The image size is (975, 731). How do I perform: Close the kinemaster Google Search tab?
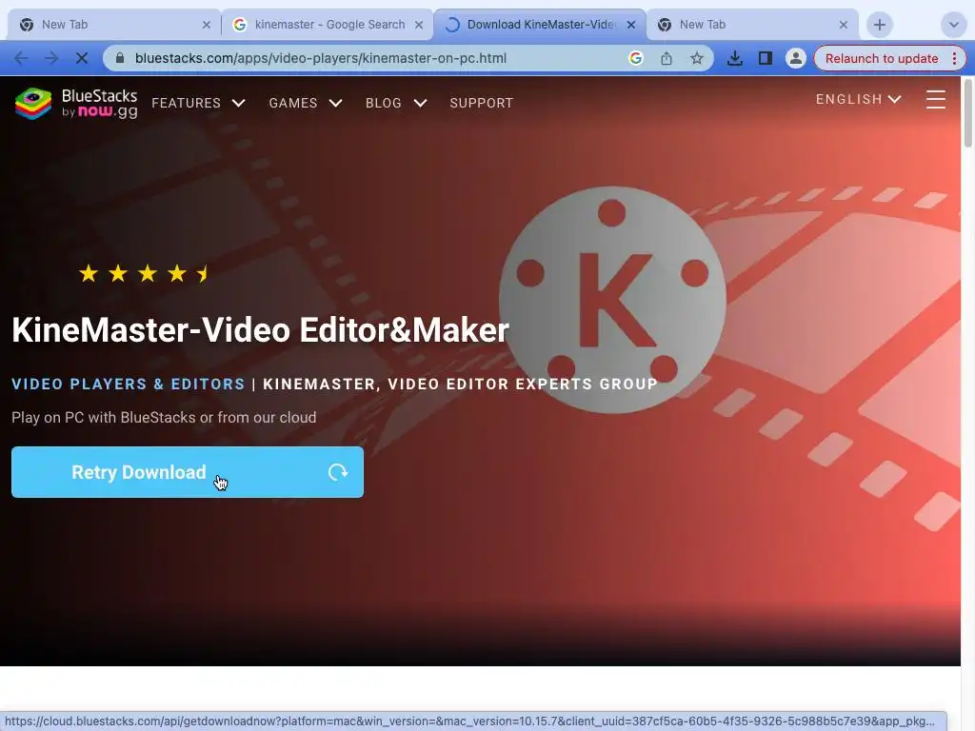pos(419,25)
